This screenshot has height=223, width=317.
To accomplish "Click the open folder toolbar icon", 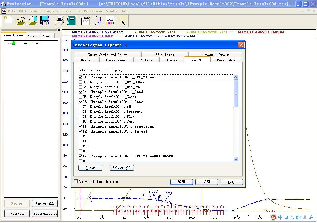I will click(x=20, y=21).
